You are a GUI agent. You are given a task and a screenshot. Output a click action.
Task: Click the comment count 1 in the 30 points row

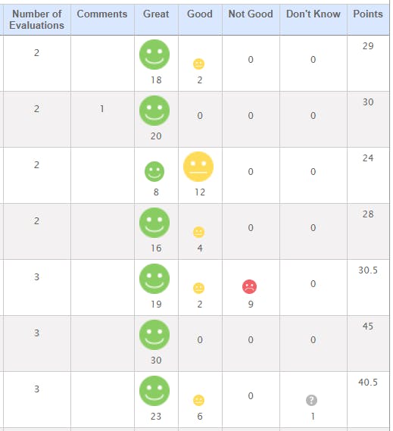tap(102, 109)
